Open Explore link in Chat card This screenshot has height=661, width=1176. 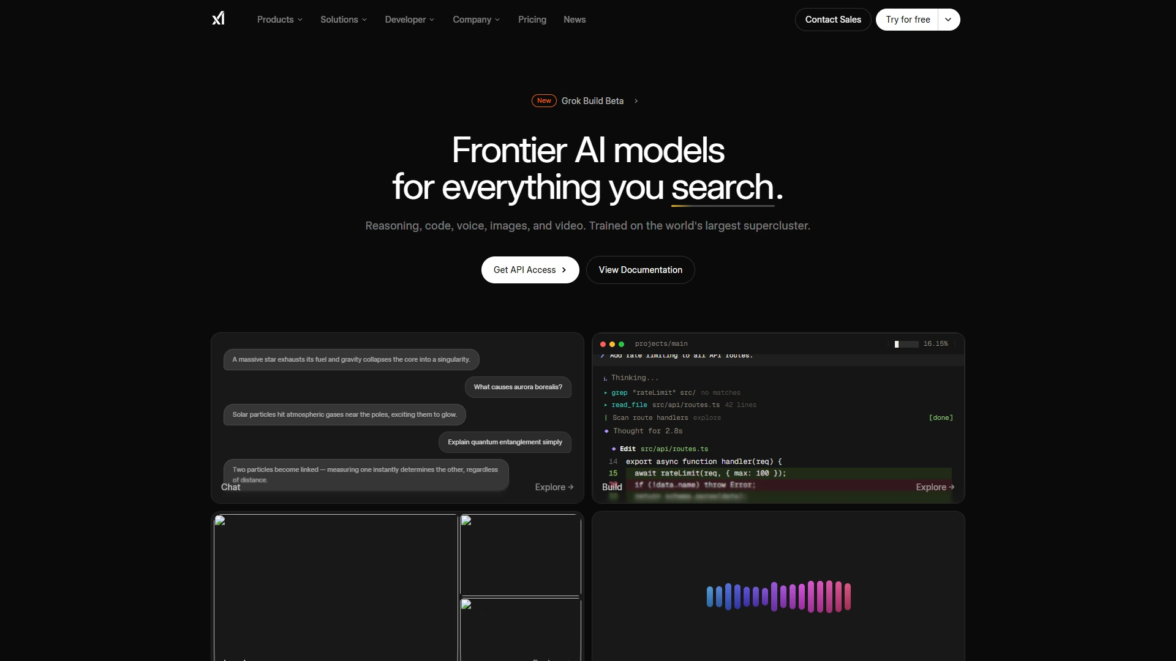(554, 487)
